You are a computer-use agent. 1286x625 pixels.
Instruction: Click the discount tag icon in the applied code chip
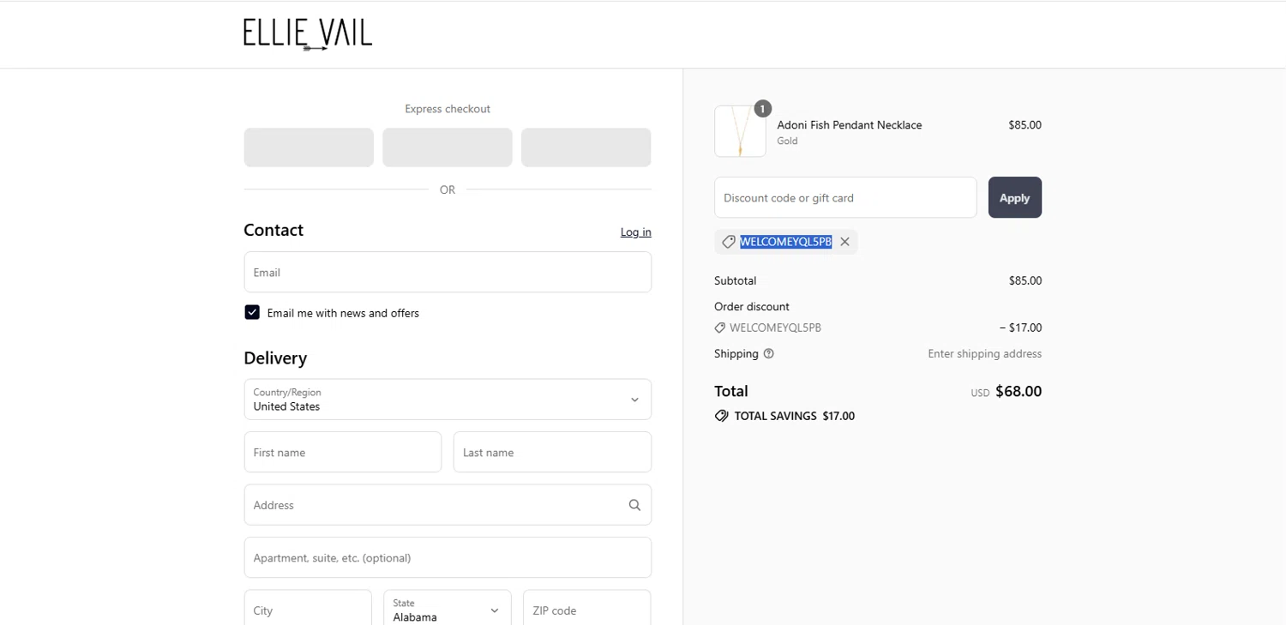[728, 242]
